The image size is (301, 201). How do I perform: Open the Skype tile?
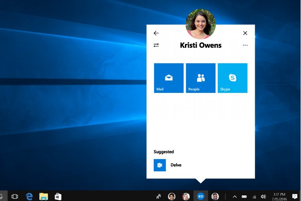pyautogui.click(x=232, y=78)
